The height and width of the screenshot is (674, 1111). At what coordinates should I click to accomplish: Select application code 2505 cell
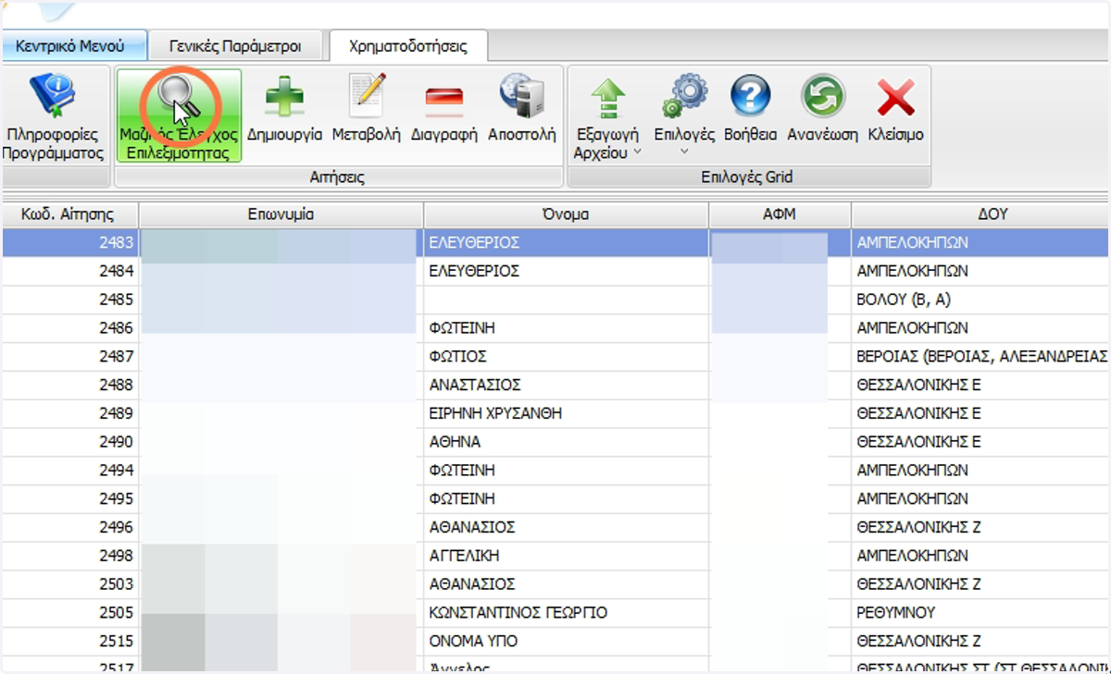coord(69,613)
